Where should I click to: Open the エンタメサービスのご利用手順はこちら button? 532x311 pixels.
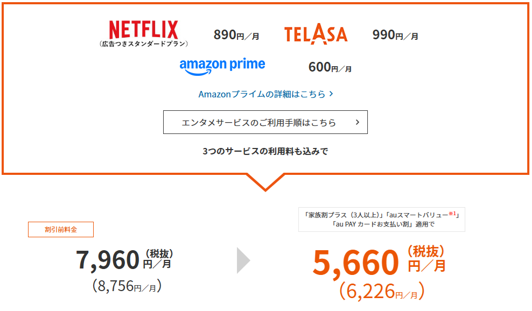pyautogui.click(x=265, y=122)
